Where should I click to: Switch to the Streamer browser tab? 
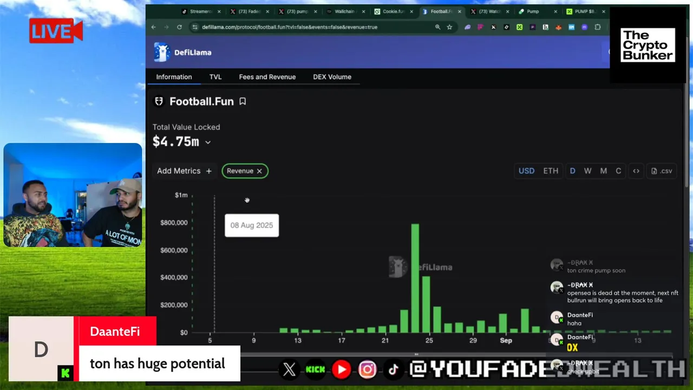[x=201, y=11]
